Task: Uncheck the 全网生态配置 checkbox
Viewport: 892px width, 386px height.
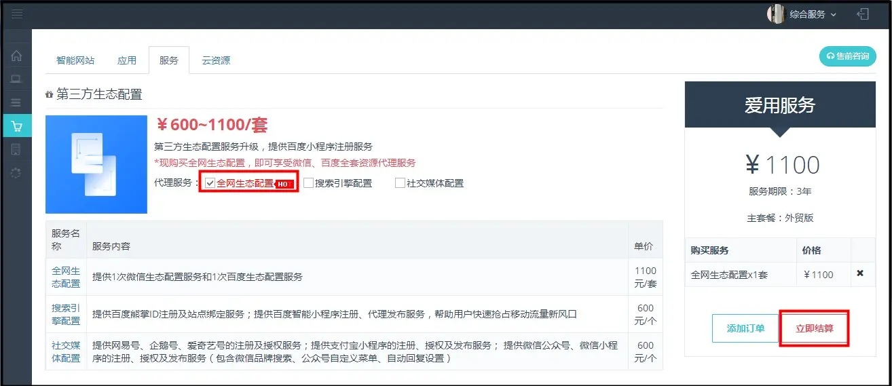Action: click(210, 183)
